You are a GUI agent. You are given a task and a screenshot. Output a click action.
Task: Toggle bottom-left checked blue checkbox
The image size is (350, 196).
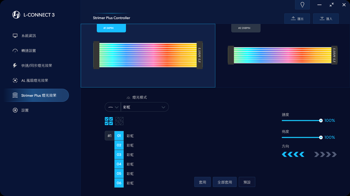(106, 123)
